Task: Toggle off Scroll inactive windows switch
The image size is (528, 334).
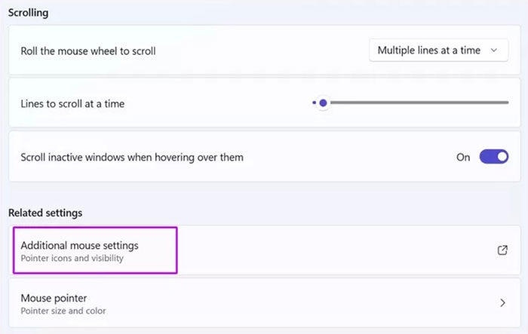Action: pyautogui.click(x=494, y=157)
